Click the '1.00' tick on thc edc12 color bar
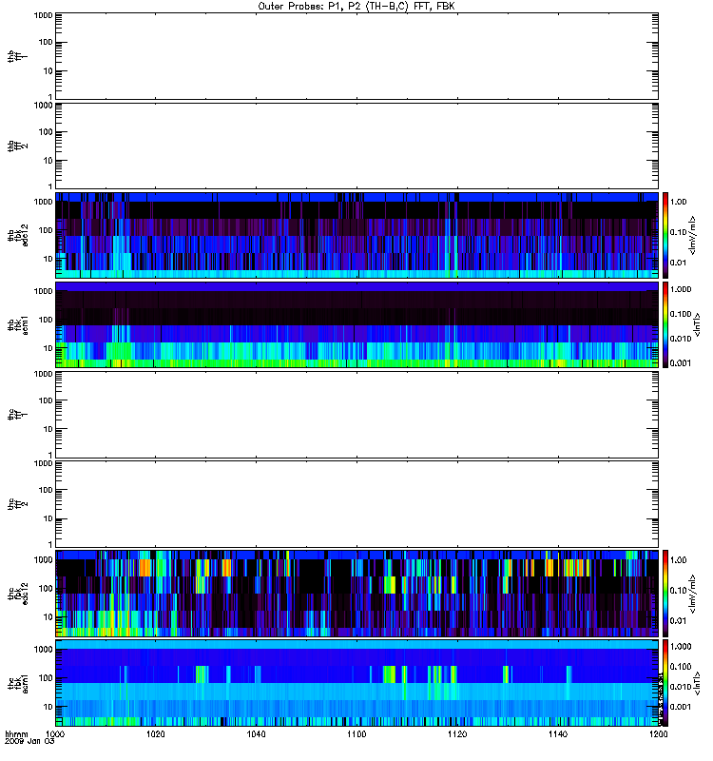This screenshot has height=761, width=713. 679,560
